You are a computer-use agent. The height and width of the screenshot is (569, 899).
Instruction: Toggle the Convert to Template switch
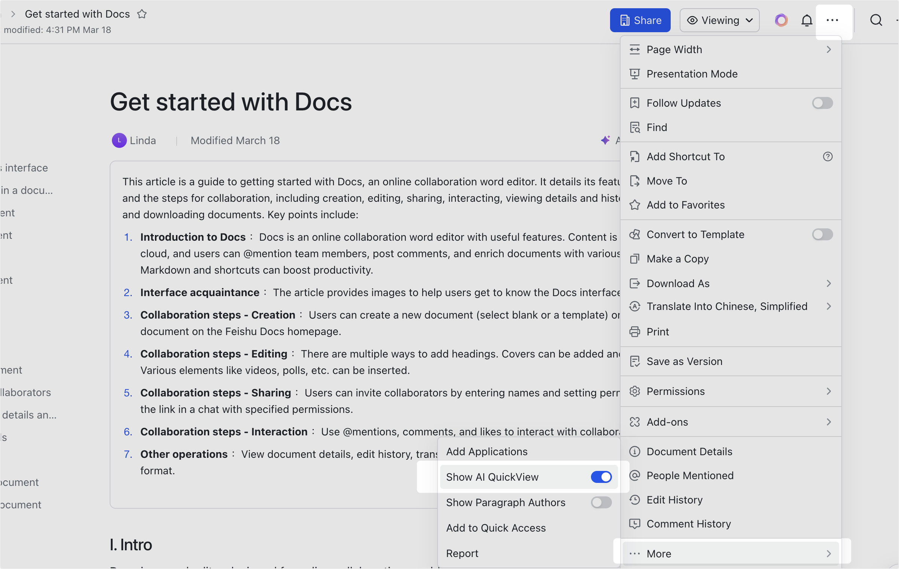pyautogui.click(x=822, y=234)
